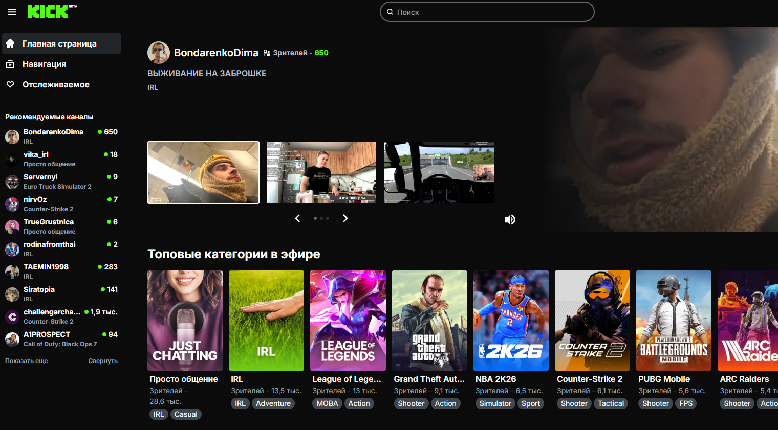Click the MOBA tag

point(327,403)
